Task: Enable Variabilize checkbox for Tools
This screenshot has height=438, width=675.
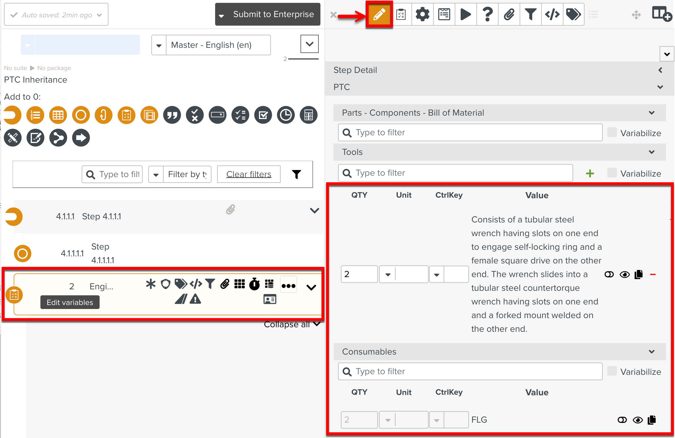Action: click(x=612, y=173)
